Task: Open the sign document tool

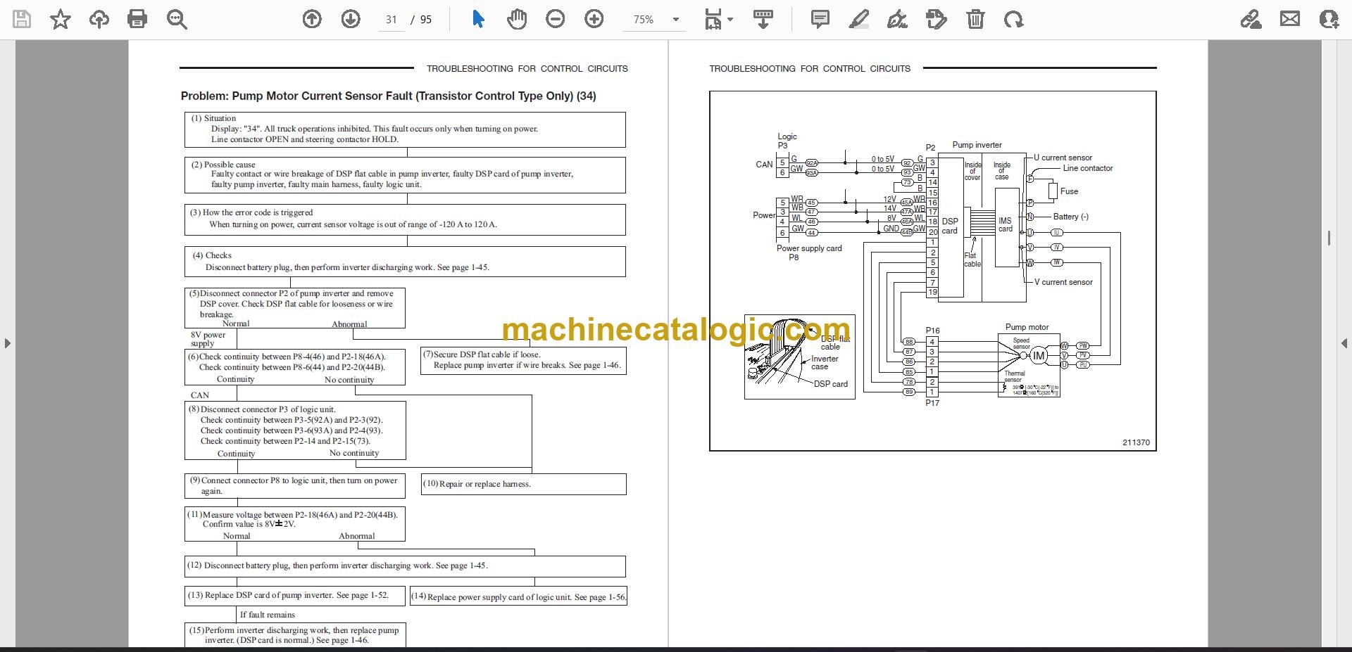Action: [x=897, y=19]
